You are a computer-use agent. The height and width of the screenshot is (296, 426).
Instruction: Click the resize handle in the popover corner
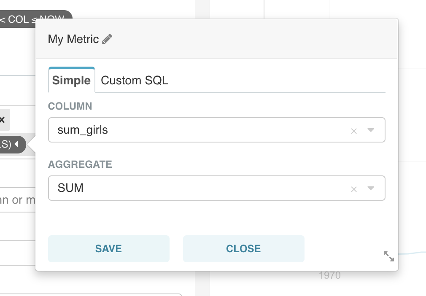388,256
